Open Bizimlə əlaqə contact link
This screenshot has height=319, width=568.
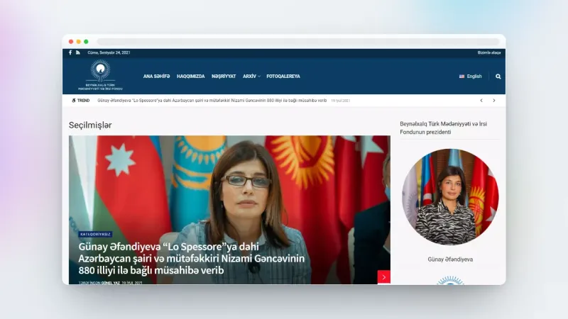[489, 52]
